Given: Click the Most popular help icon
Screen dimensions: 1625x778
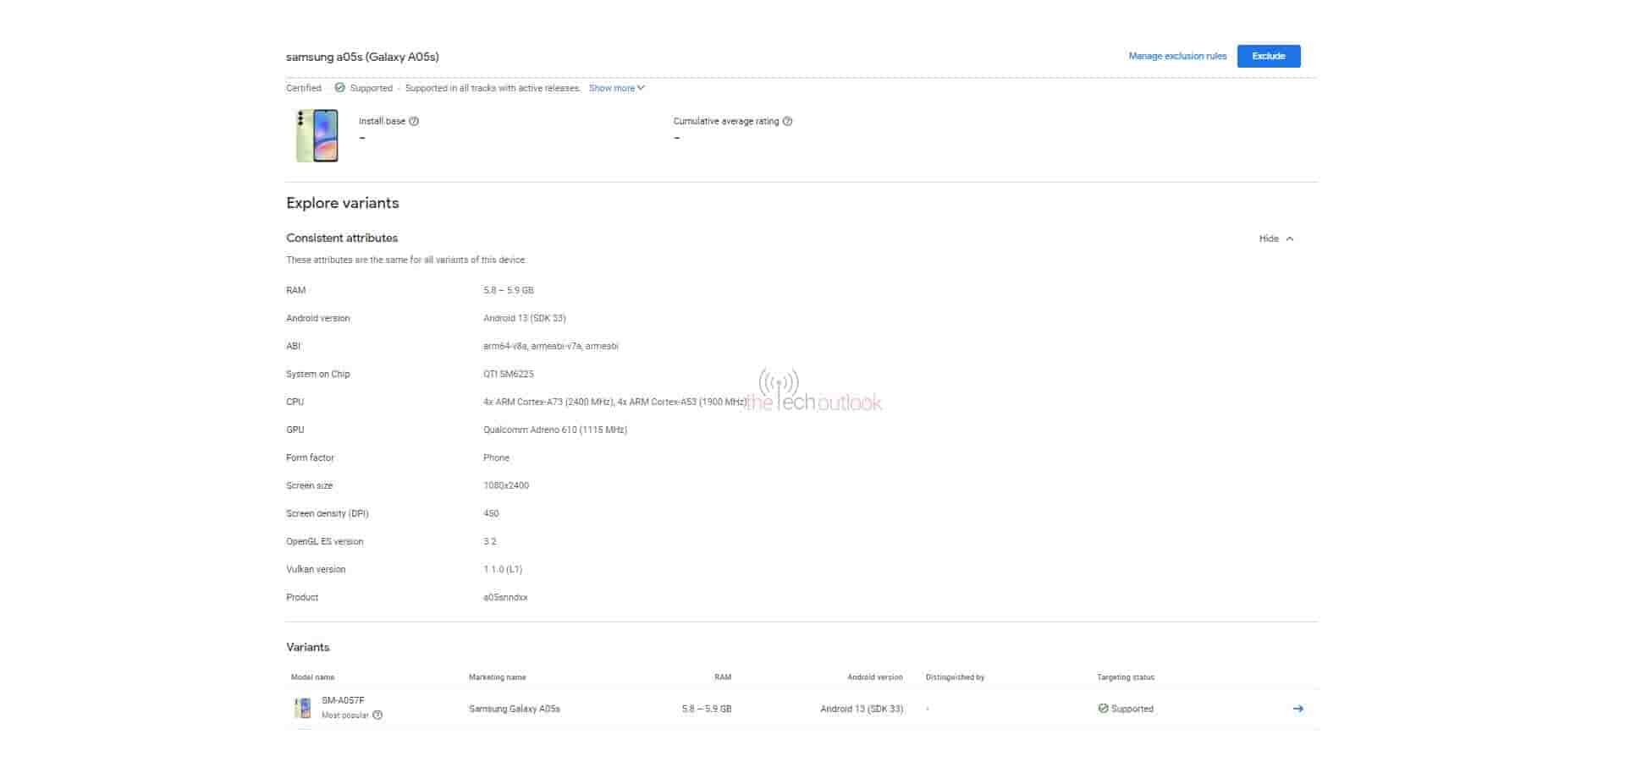Looking at the screenshot, I should click(377, 715).
